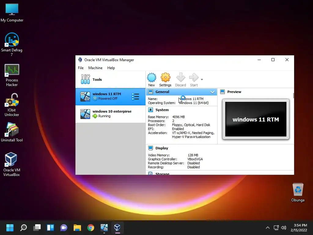This screenshot has height=235, width=313.
Task: Open File Explorer from taskbar
Action: point(77,228)
